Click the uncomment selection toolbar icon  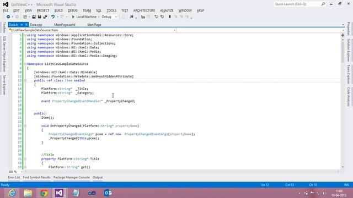(162, 17)
